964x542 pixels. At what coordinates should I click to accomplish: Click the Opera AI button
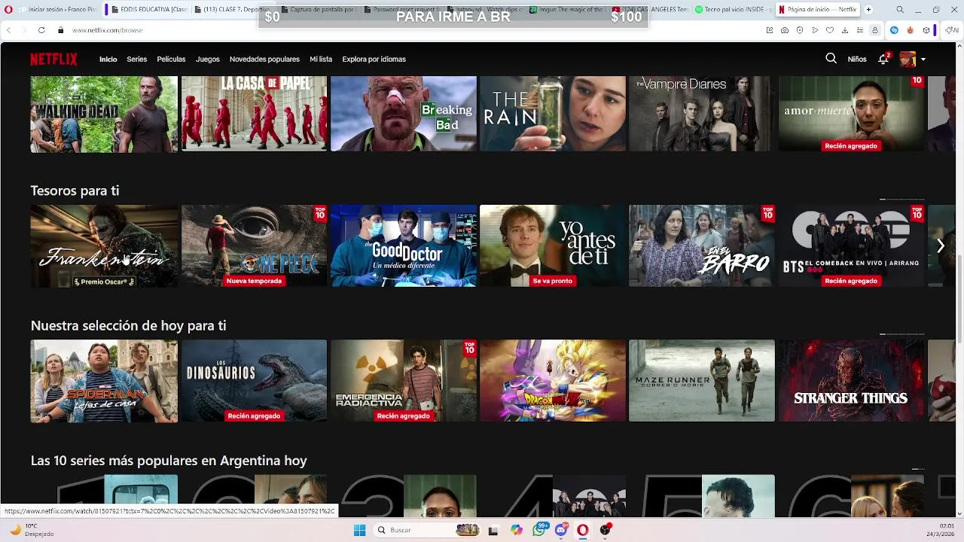(x=952, y=30)
